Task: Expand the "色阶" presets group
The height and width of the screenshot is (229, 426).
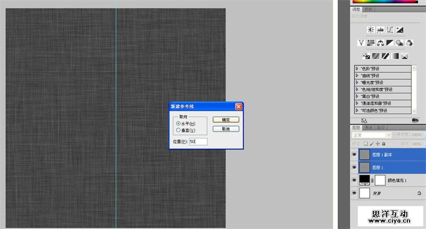Action: click(357, 69)
